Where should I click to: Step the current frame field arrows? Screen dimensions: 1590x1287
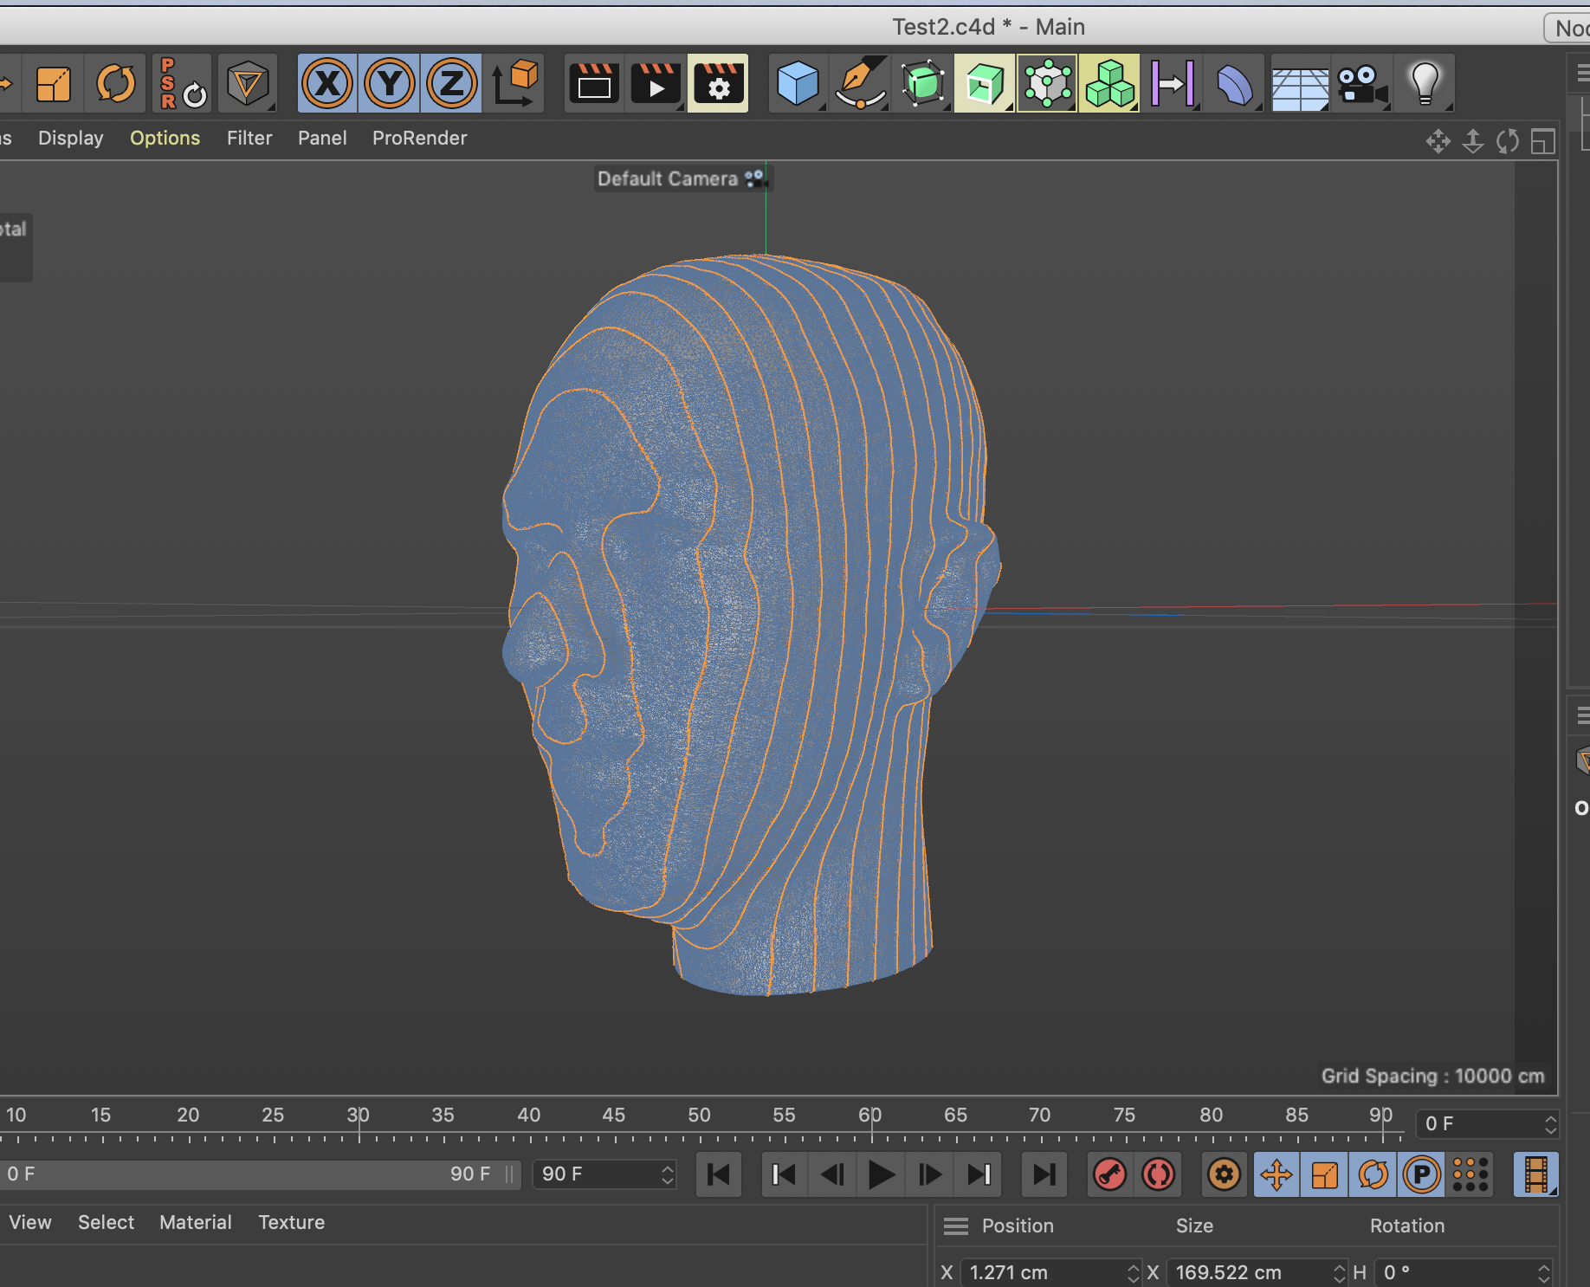(1550, 1124)
